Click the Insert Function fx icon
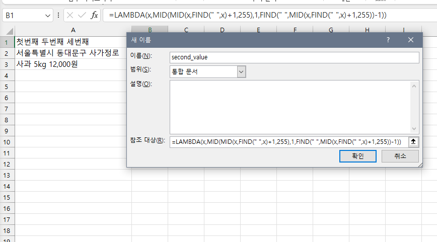The image size is (437, 242). pos(94,15)
